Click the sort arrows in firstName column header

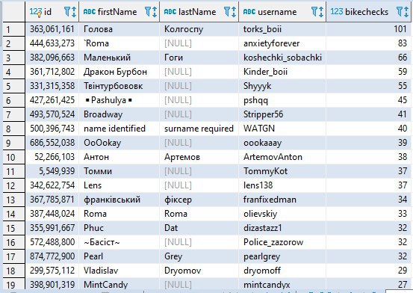[155, 12]
